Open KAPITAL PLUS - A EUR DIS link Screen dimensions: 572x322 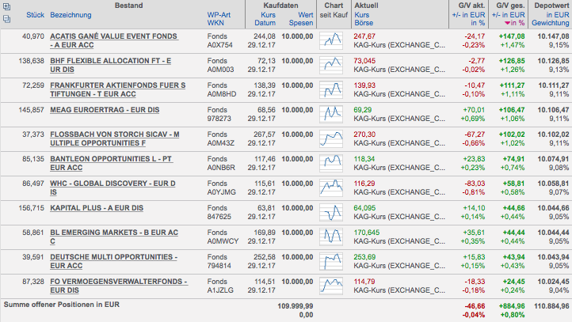[97, 208]
